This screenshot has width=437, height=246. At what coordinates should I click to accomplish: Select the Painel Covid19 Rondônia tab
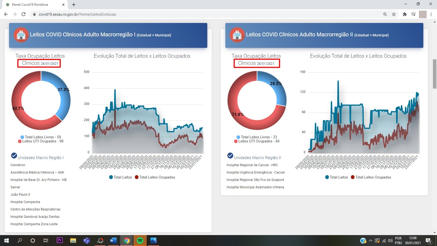tap(33, 5)
